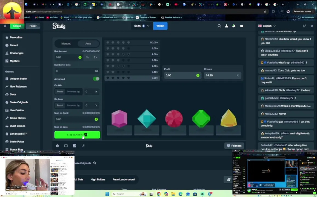This screenshot has width=317, height=197.
Task: Open the Fairness dialog
Action: click(234, 146)
